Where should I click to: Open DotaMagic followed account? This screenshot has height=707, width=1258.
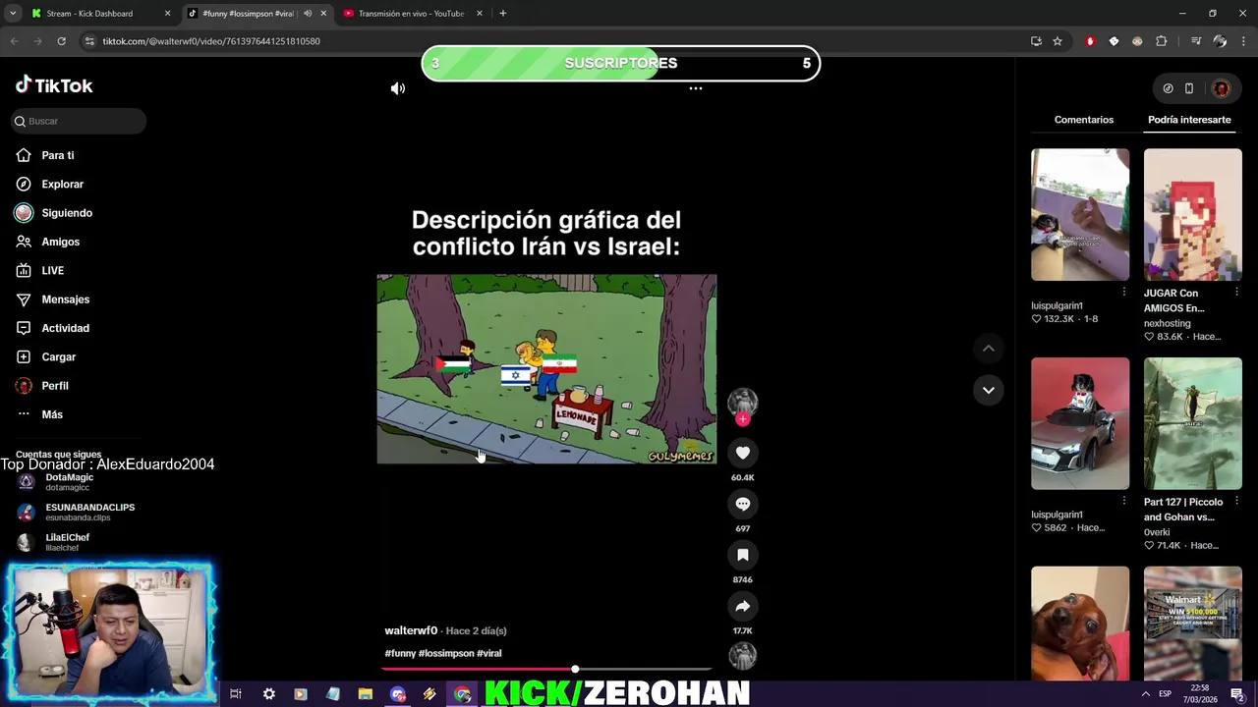69,481
